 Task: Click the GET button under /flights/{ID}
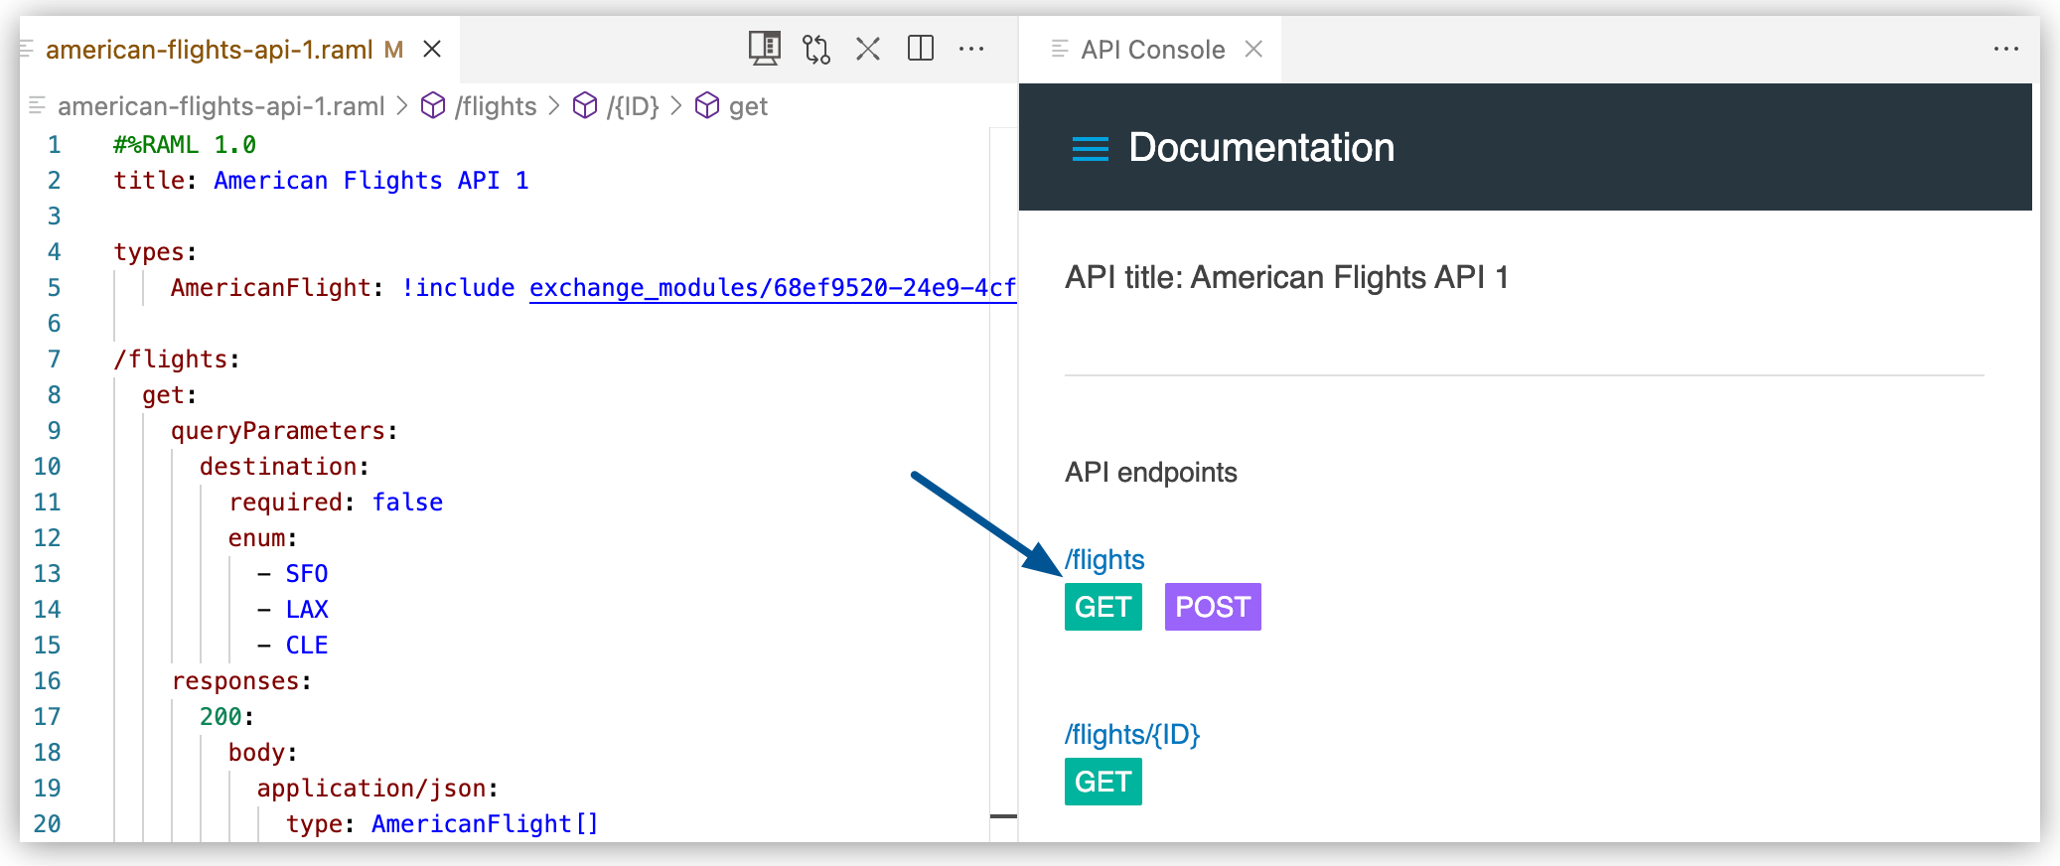click(x=1104, y=782)
